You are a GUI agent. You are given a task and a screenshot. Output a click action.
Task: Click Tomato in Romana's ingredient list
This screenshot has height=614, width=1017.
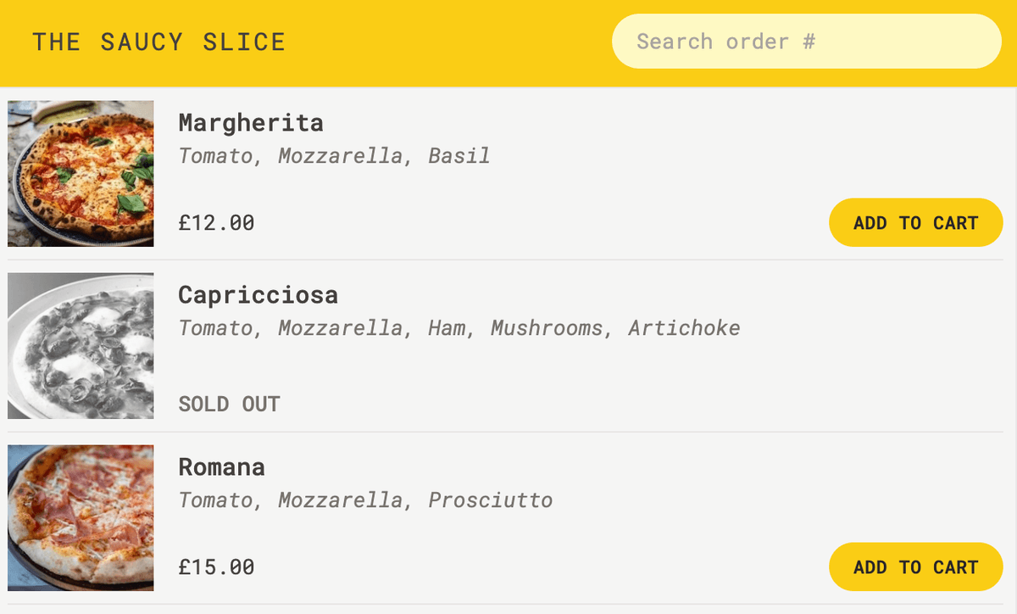coord(215,500)
